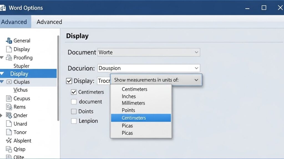Click the Alsplent icon in sidebar
Screen dimensions: 284x159
point(9,141)
